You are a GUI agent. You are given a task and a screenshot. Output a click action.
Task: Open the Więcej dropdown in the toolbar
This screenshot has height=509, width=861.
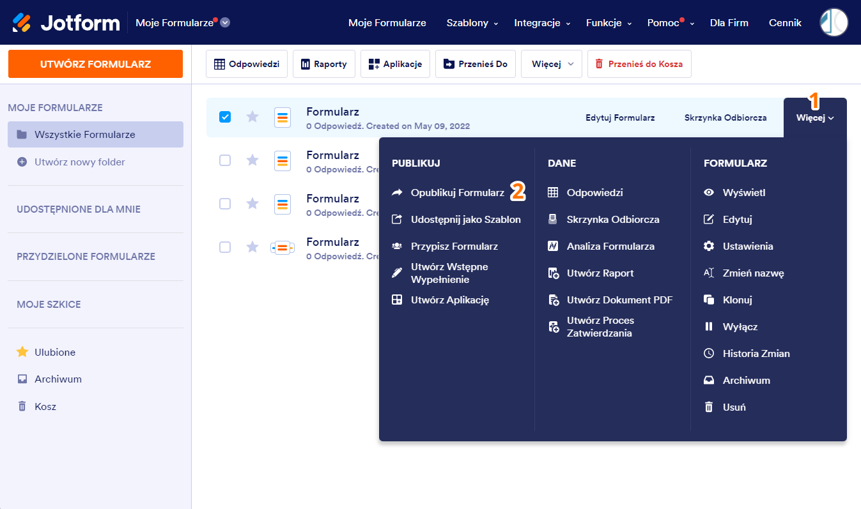(x=552, y=64)
